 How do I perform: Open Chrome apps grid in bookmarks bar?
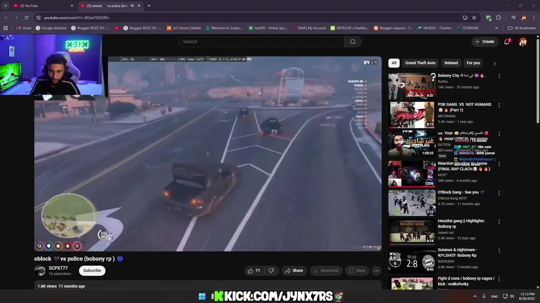[5, 28]
